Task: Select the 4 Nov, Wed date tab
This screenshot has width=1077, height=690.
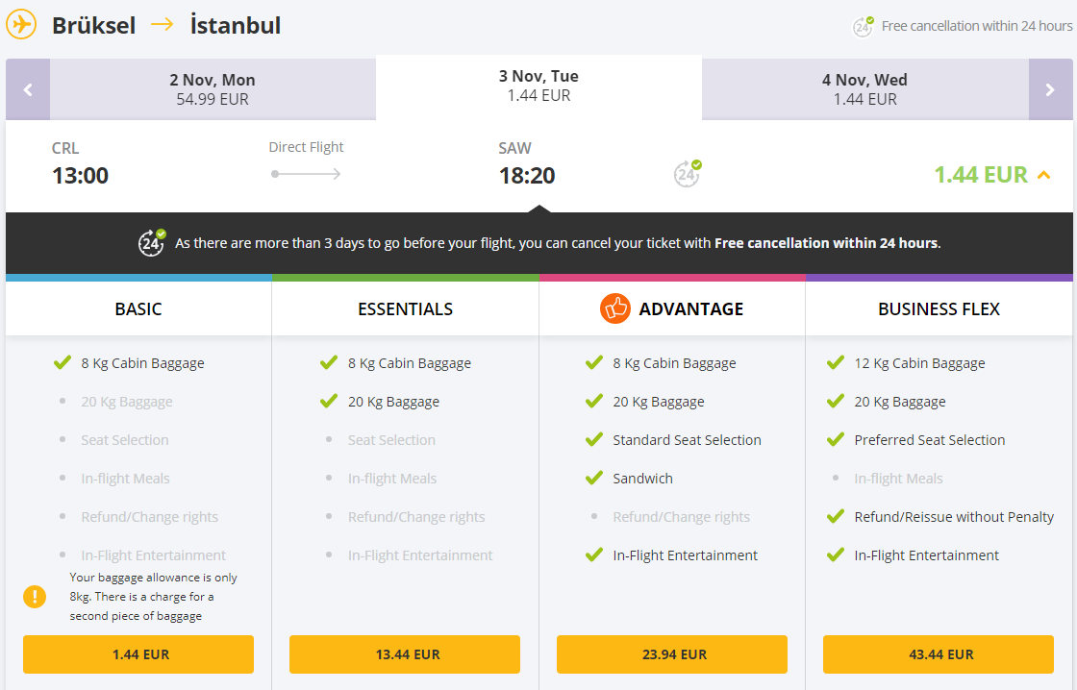Action: (x=865, y=89)
